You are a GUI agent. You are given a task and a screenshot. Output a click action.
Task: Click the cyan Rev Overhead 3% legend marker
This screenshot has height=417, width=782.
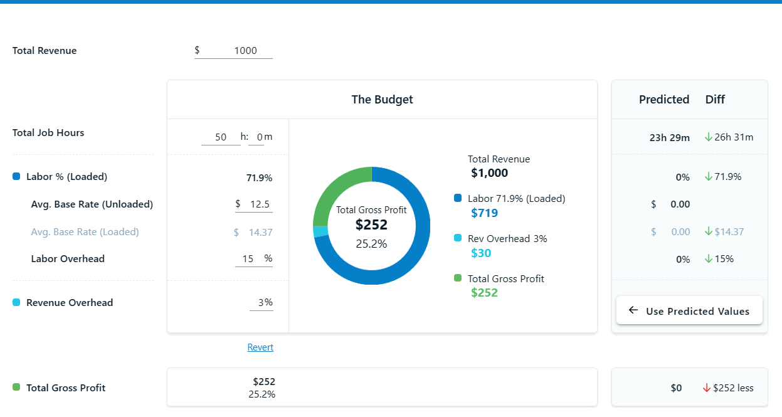(x=458, y=238)
